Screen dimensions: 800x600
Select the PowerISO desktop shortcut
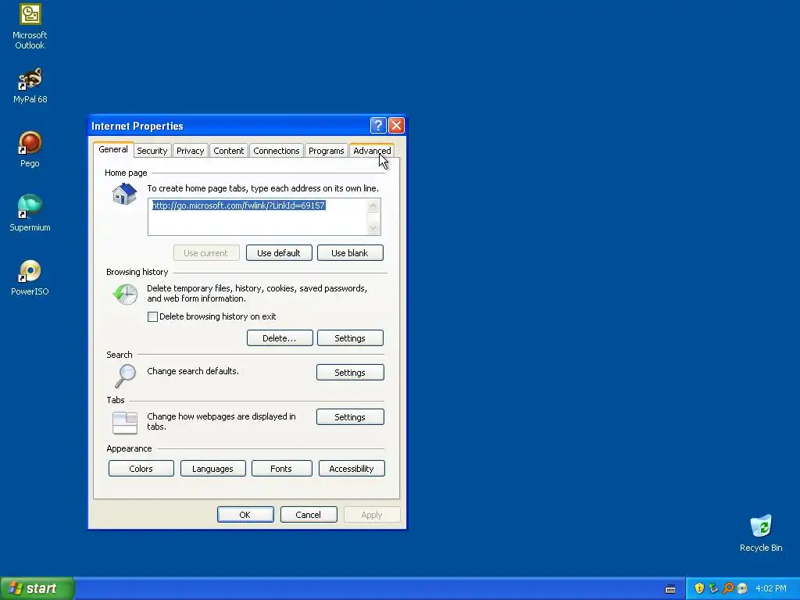[30, 278]
